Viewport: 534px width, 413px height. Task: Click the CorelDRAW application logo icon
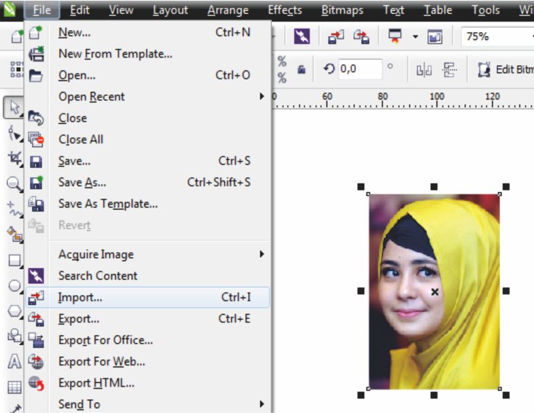[10, 10]
